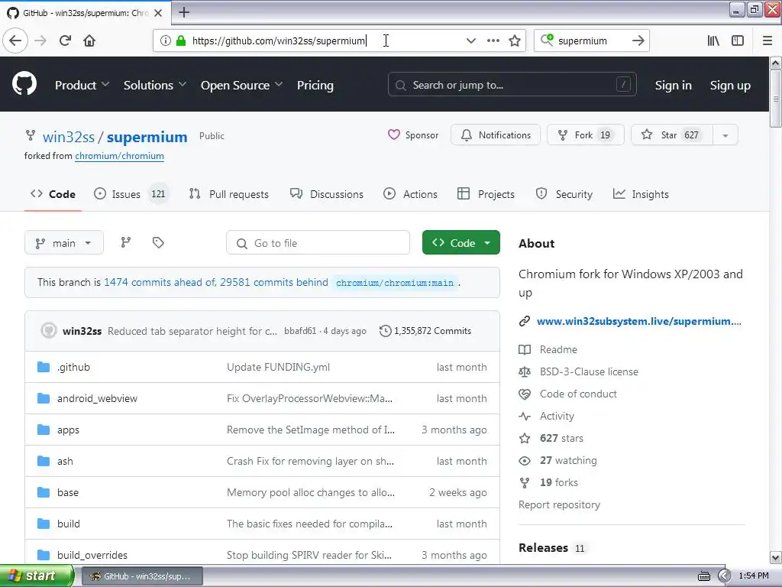Click the browser Forward arrow button

coord(40,41)
